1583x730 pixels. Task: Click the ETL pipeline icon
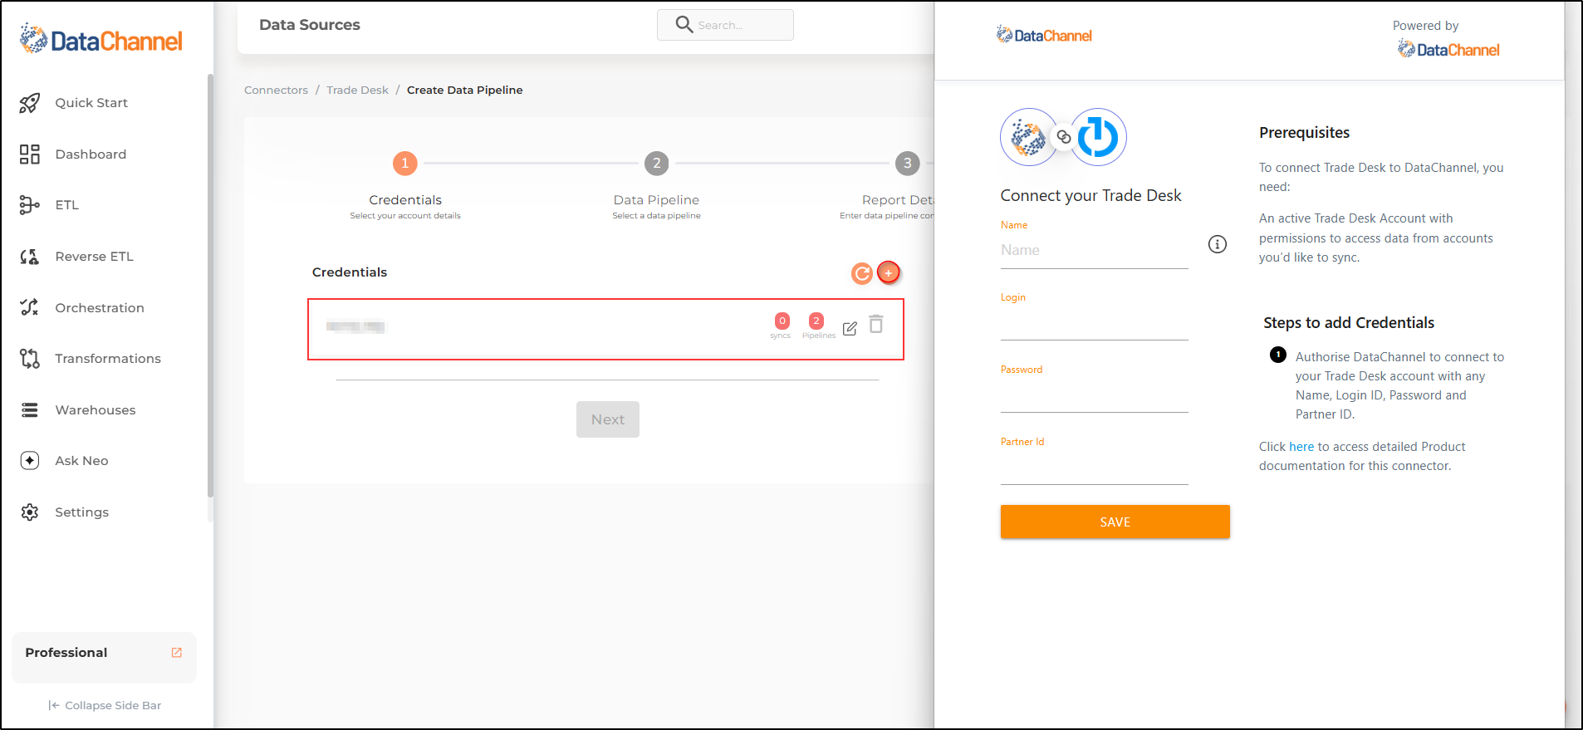point(30,205)
